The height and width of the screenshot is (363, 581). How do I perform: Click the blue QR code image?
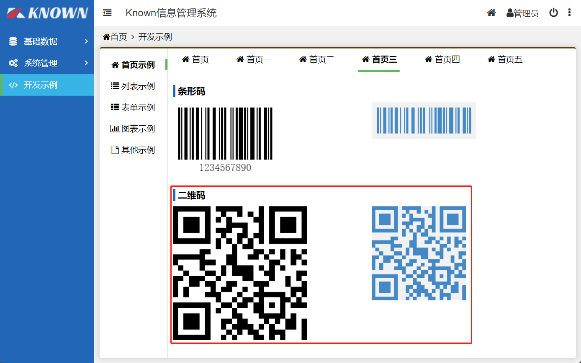click(419, 253)
